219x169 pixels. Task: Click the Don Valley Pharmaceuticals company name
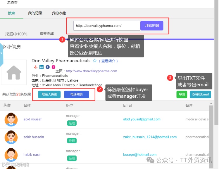click(61, 61)
